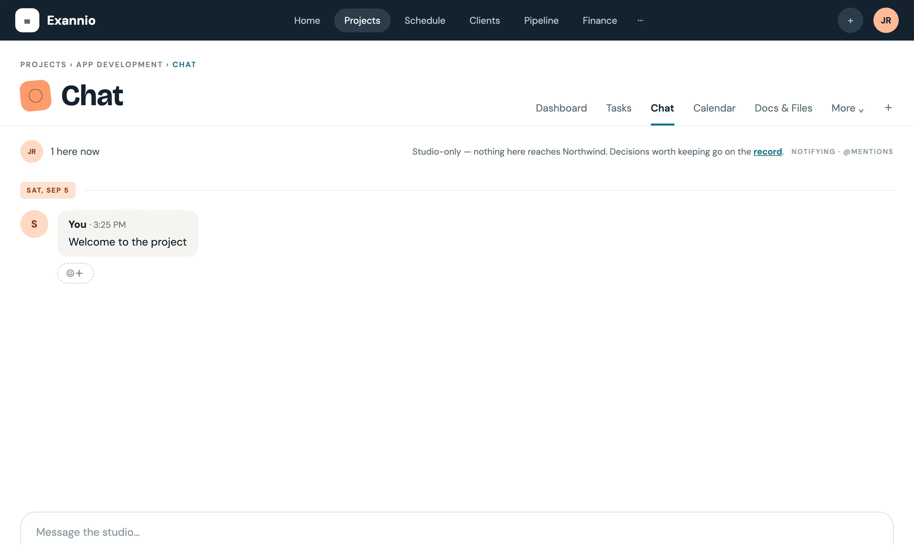Select Projects in top navigation

pos(362,21)
